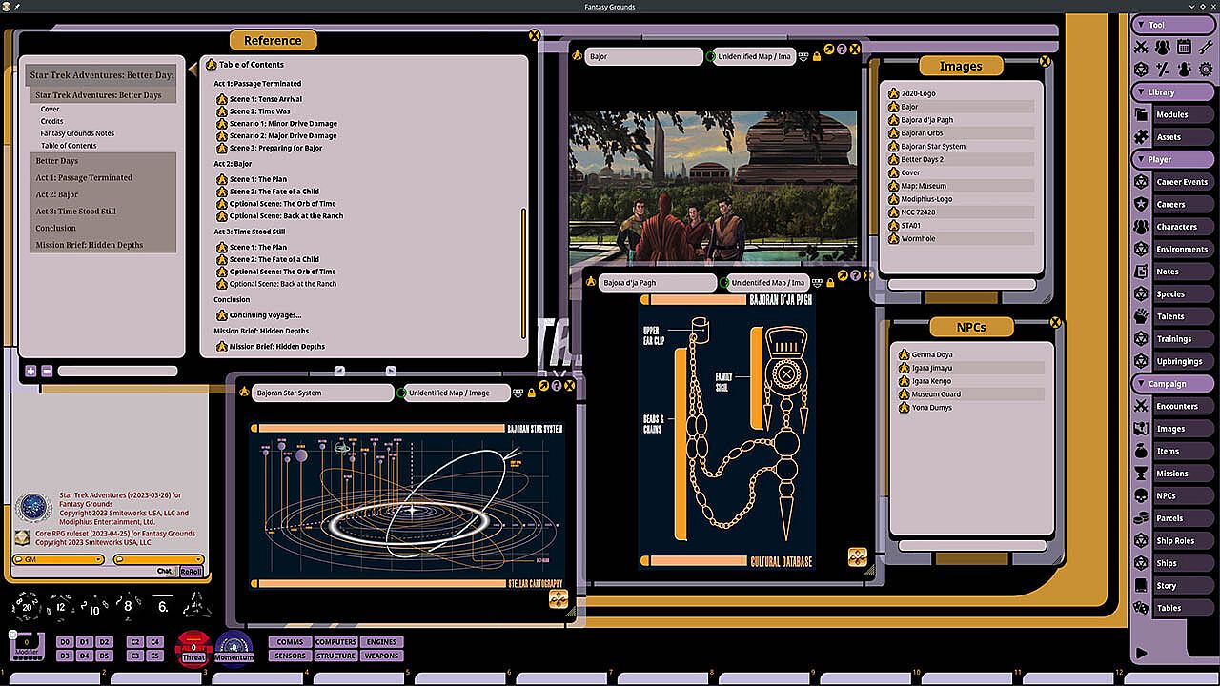Open the Party Sheet tool icon
1220x686 pixels.
pos(1163,47)
